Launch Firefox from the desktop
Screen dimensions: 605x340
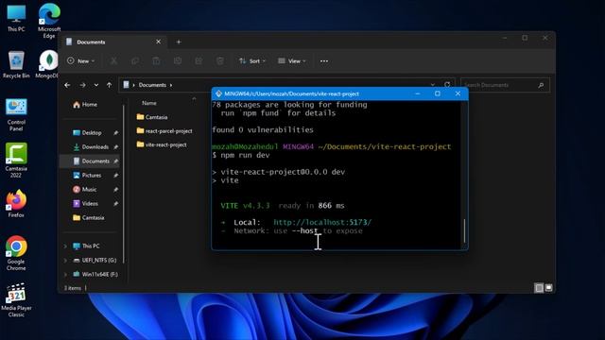point(16,204)
